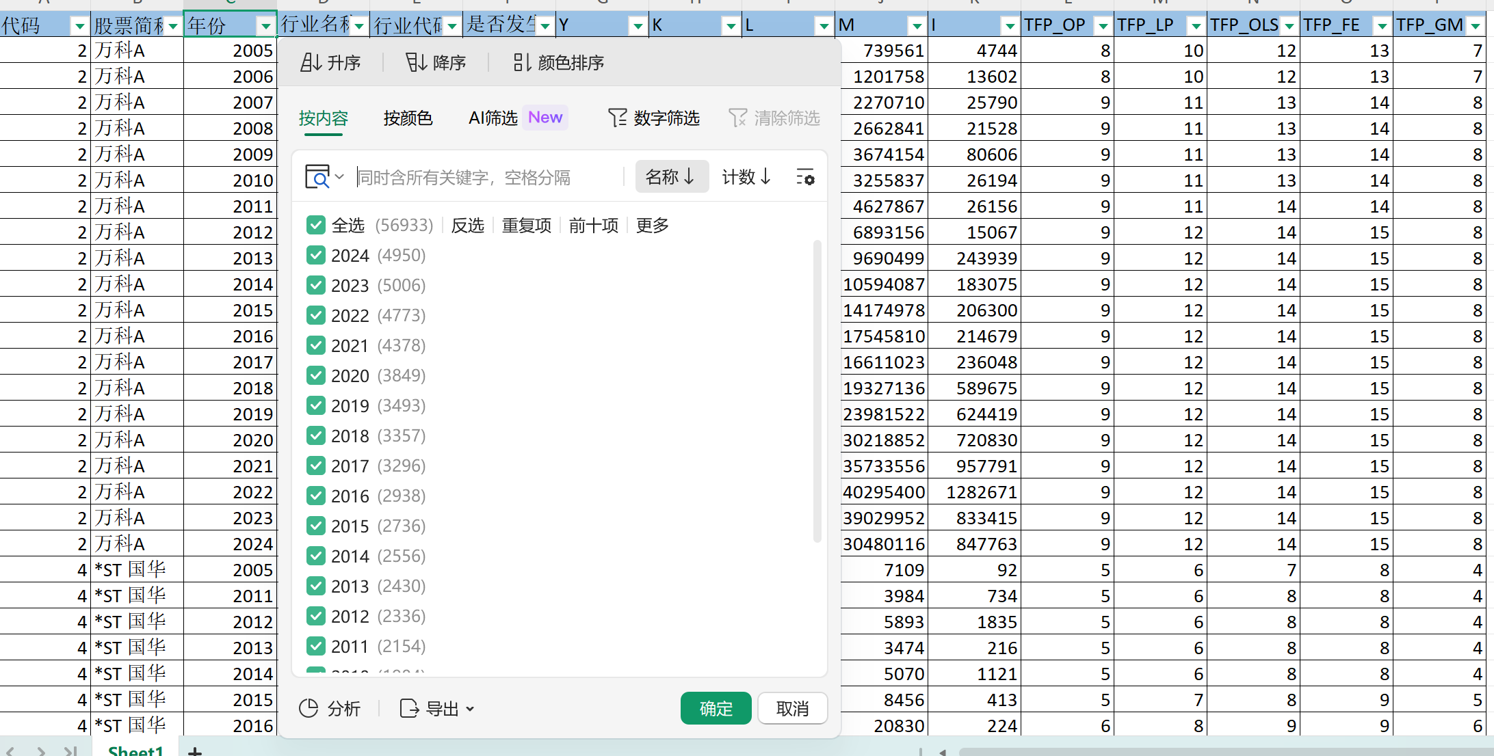Open the number filter (数字筛选) funnel icon
The height and width of the screenshot is (756, 1494).
617,118
